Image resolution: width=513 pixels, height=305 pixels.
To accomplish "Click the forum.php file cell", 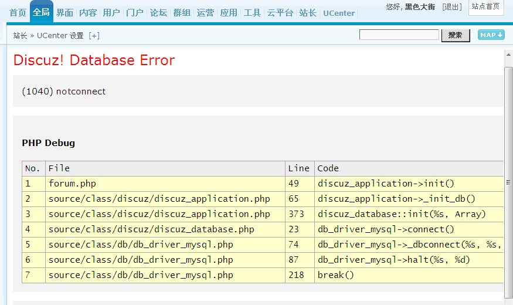I will point(165,184).
